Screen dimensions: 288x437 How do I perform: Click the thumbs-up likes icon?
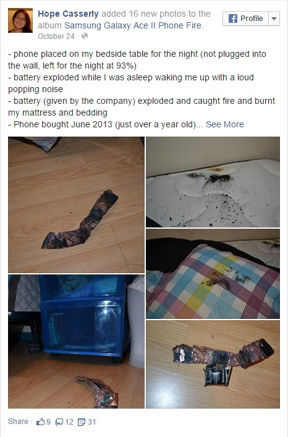40,422
